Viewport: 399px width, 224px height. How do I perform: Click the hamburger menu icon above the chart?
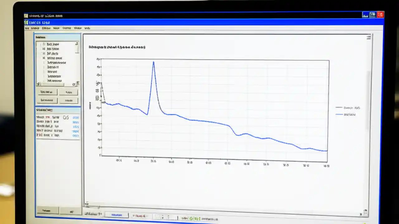pos(368,37)
